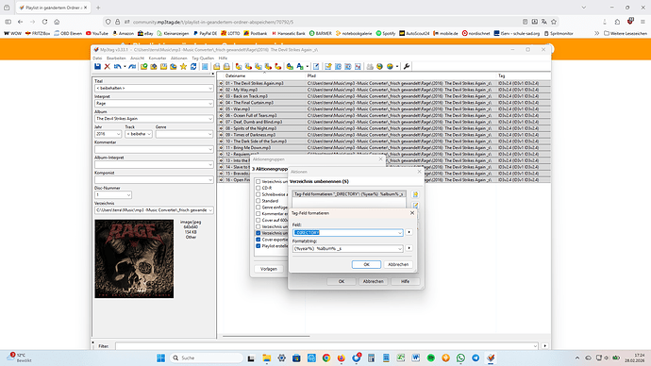Open the Verzeichnis field dropdown

pos(210,210)
